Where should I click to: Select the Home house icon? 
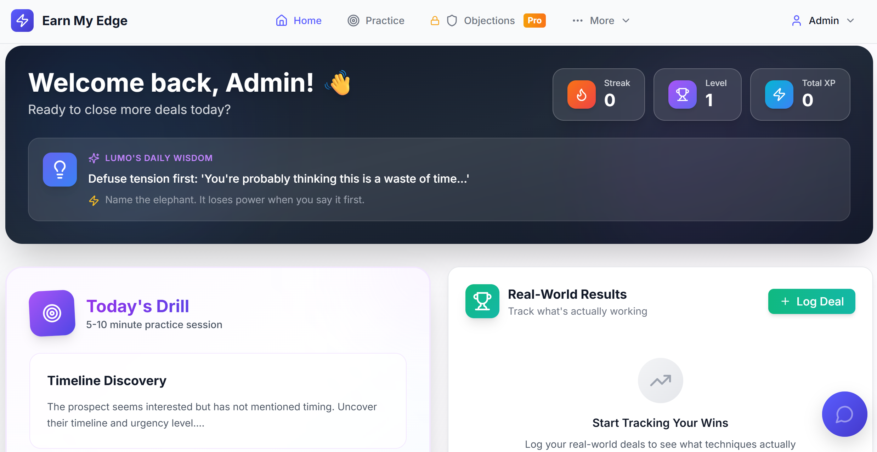click(282, 21)
